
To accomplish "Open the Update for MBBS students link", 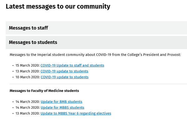I will pos(62,107).
